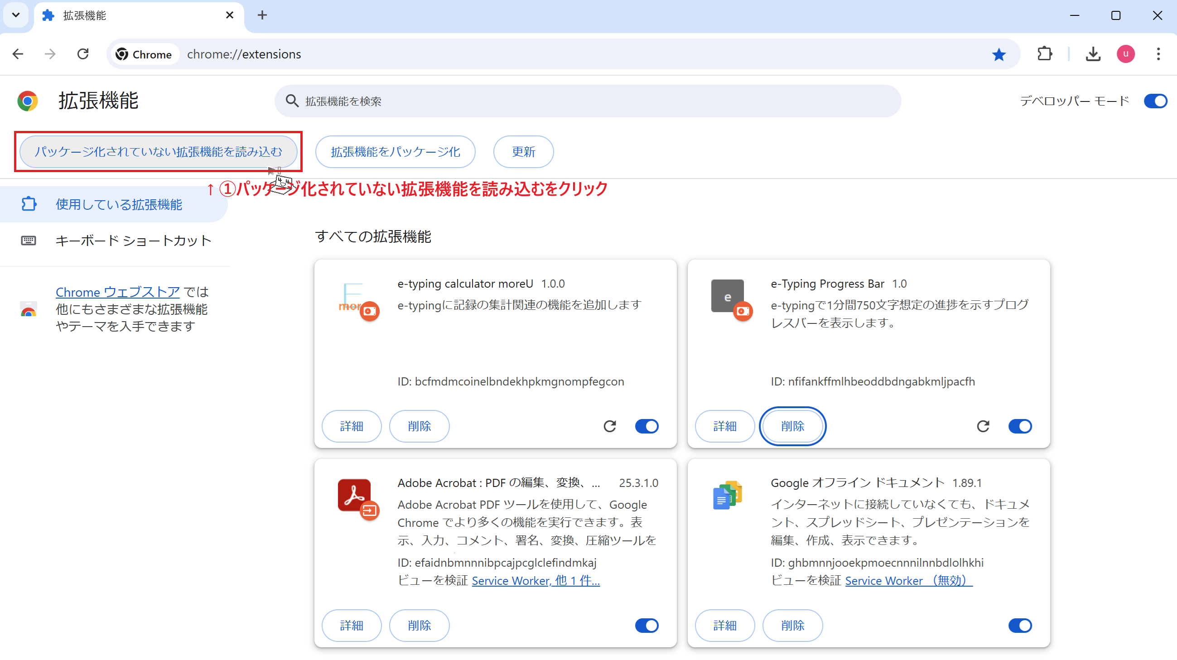Open 詳細 for e-typing calculator moreU
This screenshot has width=1177, height=660.
tap(352, 426)
